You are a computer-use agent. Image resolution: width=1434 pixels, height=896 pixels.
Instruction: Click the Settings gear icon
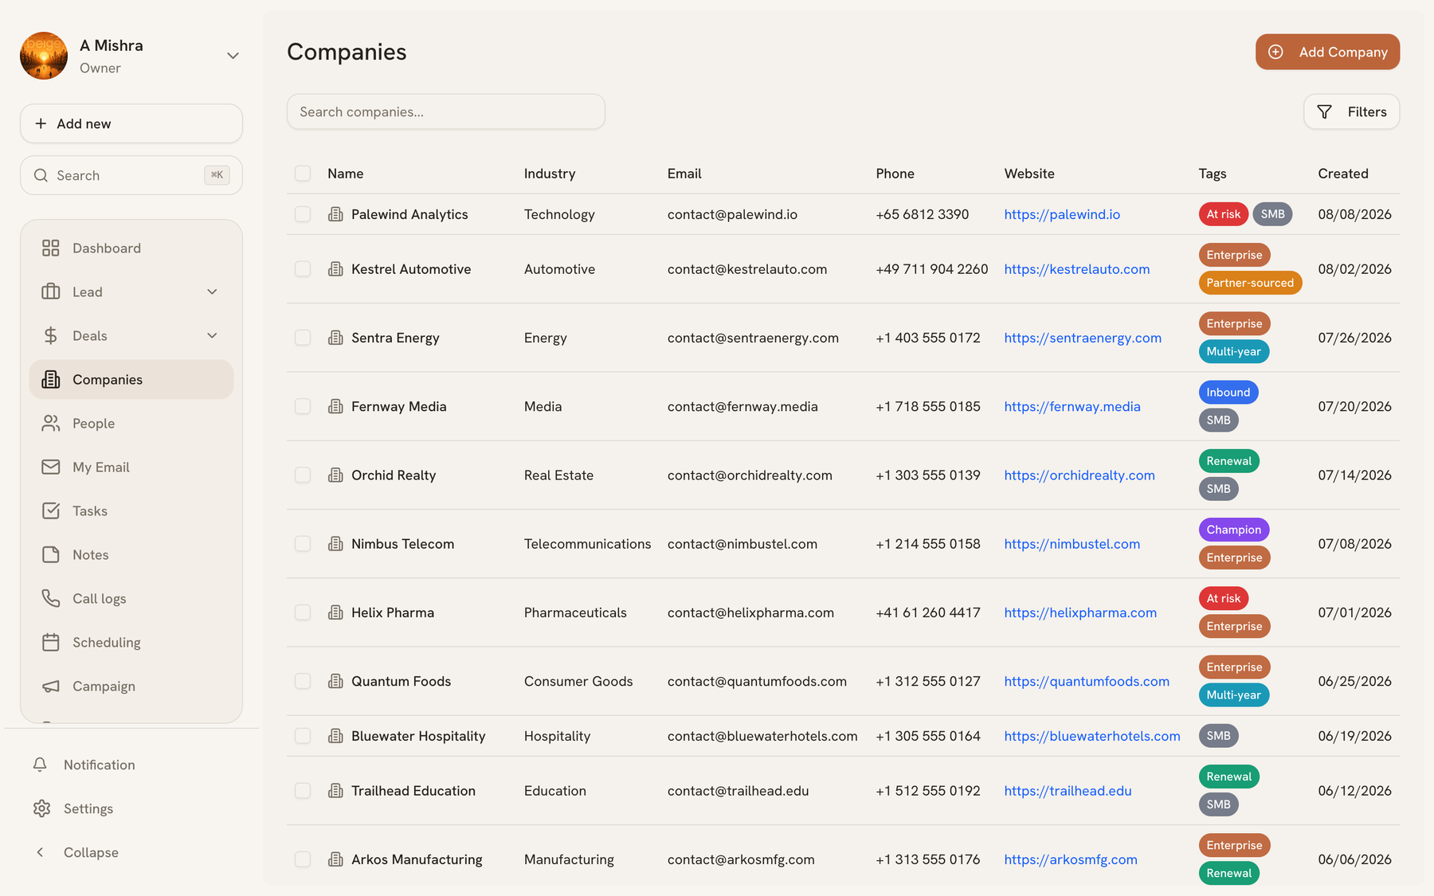click(41, 809)
